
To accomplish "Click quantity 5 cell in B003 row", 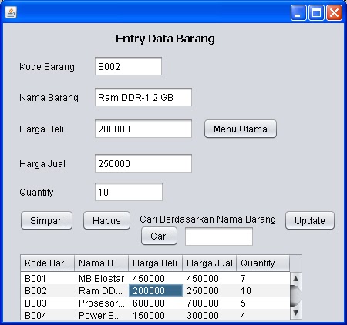I will pos(263,303).
